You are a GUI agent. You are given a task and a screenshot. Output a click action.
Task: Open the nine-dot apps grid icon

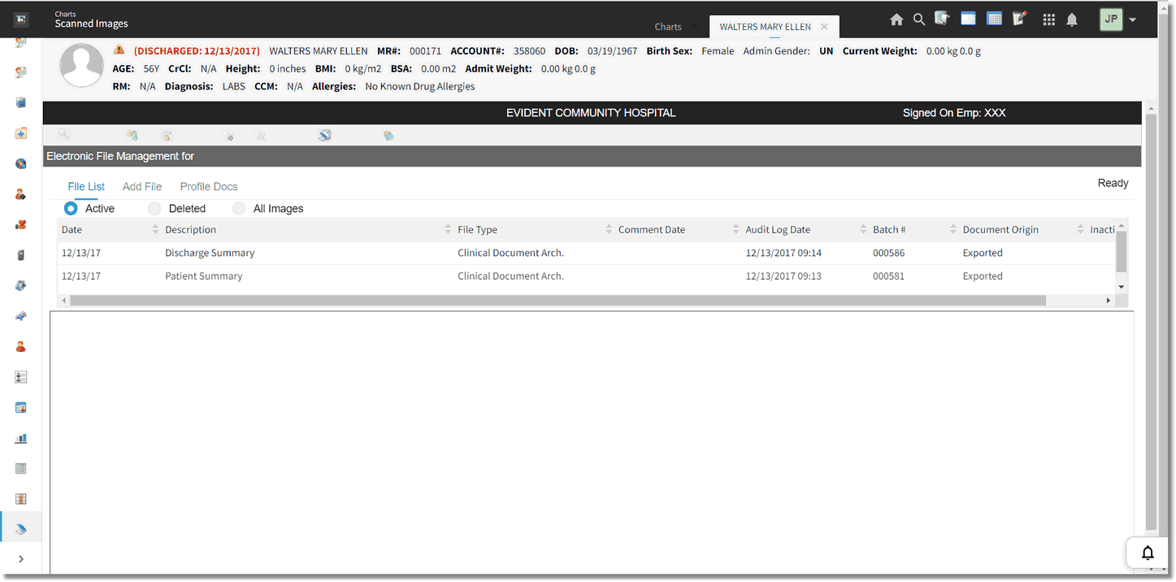1049,20
